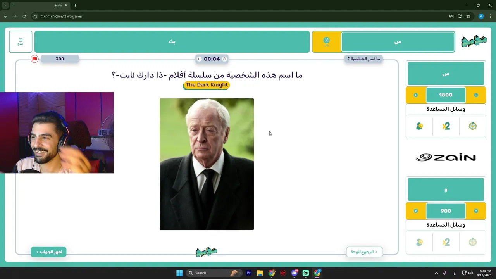This screenshot has height=279, width=496.
Task: Click the اظهر الجواب show answer button
Action: (x=49, y=252)
